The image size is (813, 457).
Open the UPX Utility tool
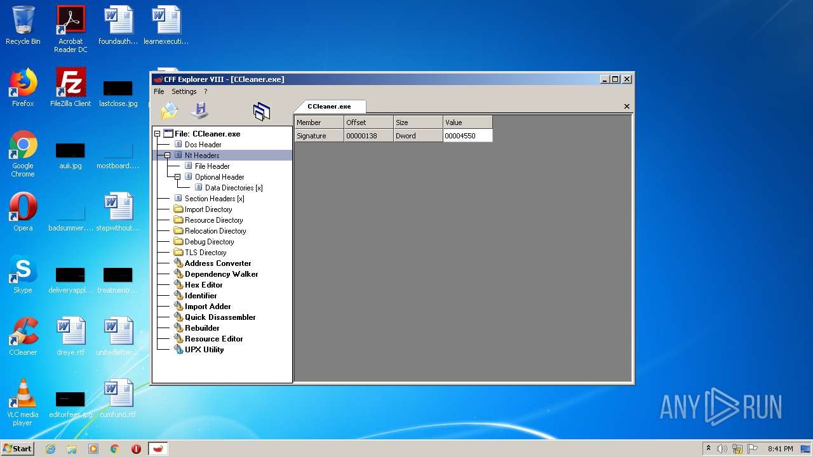[x=204, y=350]
